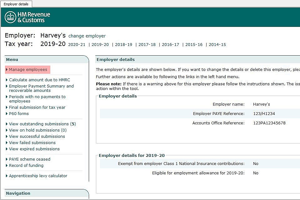Select PAYE scheme ceased option
Viewport: 300px width, 200px height.
tap(29, 159)
